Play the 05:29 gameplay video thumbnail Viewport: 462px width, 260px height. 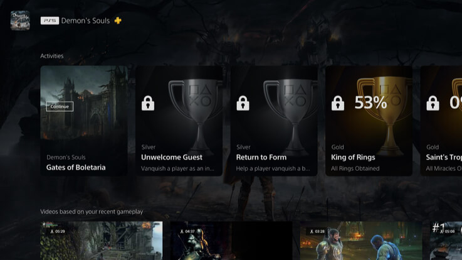pos(102,241)
